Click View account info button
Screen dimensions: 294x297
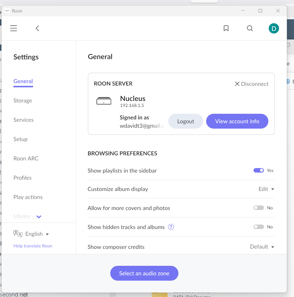click(x=237, y=121)
